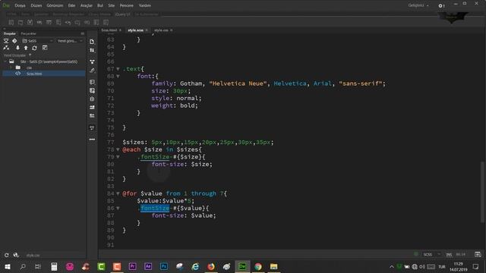Switch to the Scss.html document tab

point(109,30)
